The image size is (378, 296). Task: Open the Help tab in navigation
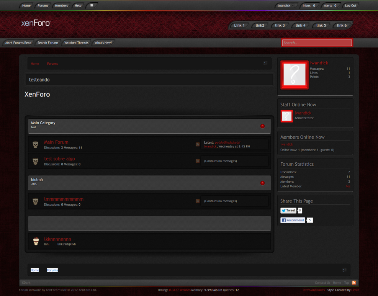click(x=78, y=6)
